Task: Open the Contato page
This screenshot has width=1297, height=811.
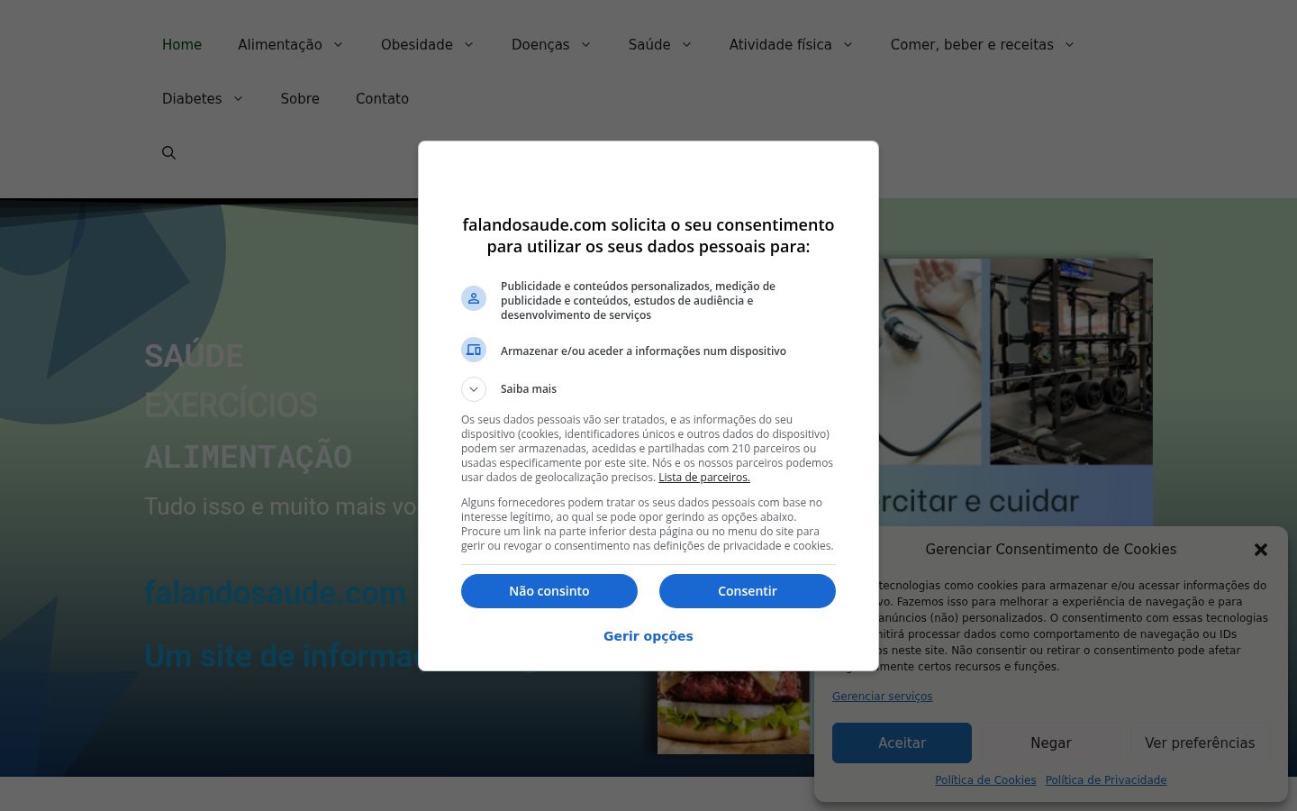Action: coord(382,99)
